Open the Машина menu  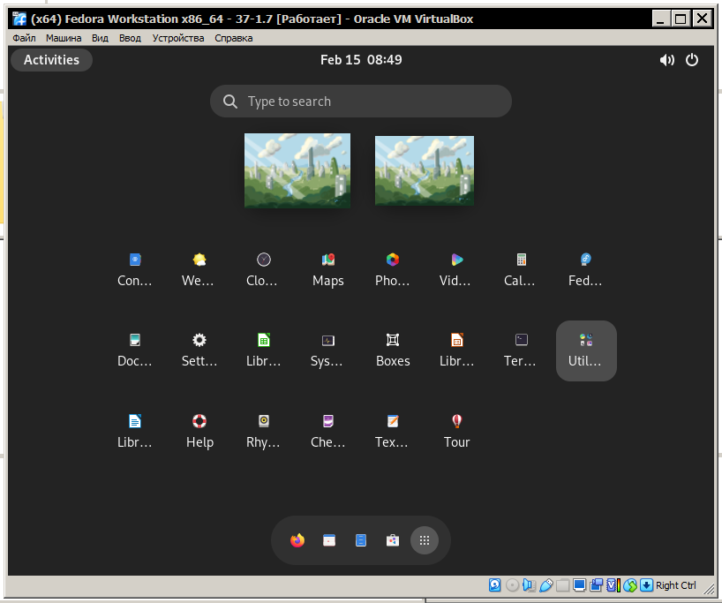click(64, 38)
